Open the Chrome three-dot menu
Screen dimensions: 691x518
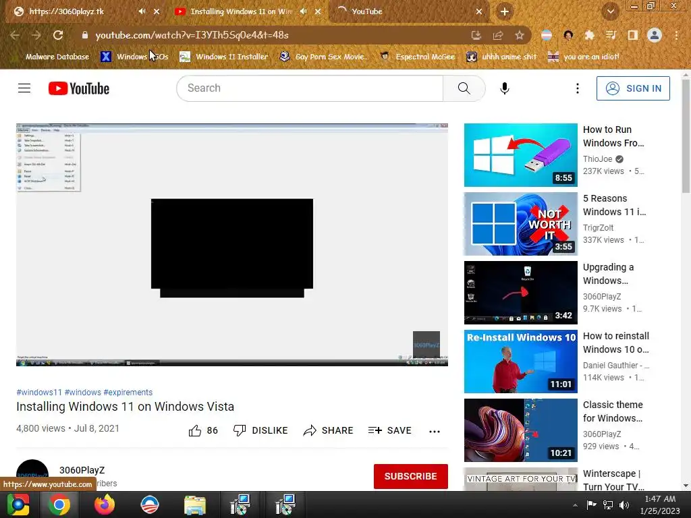point(676,35)
